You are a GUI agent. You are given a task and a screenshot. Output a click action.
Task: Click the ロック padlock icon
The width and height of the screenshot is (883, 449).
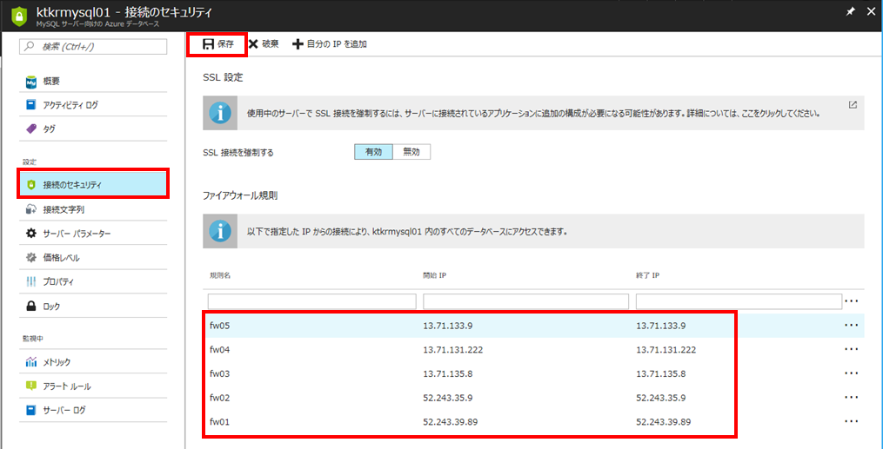pos(31,307)
